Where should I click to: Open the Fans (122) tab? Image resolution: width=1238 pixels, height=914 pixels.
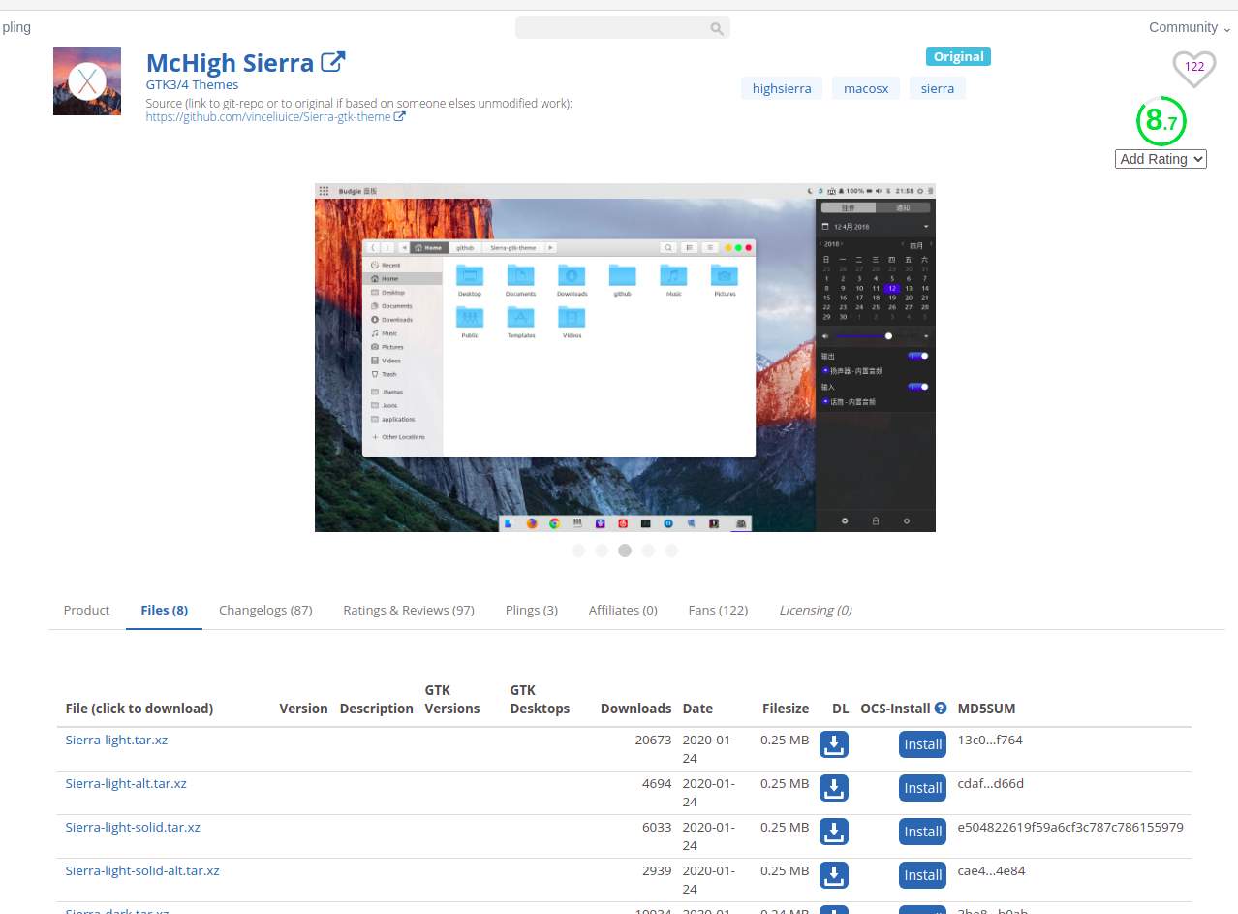click(718, 610)
